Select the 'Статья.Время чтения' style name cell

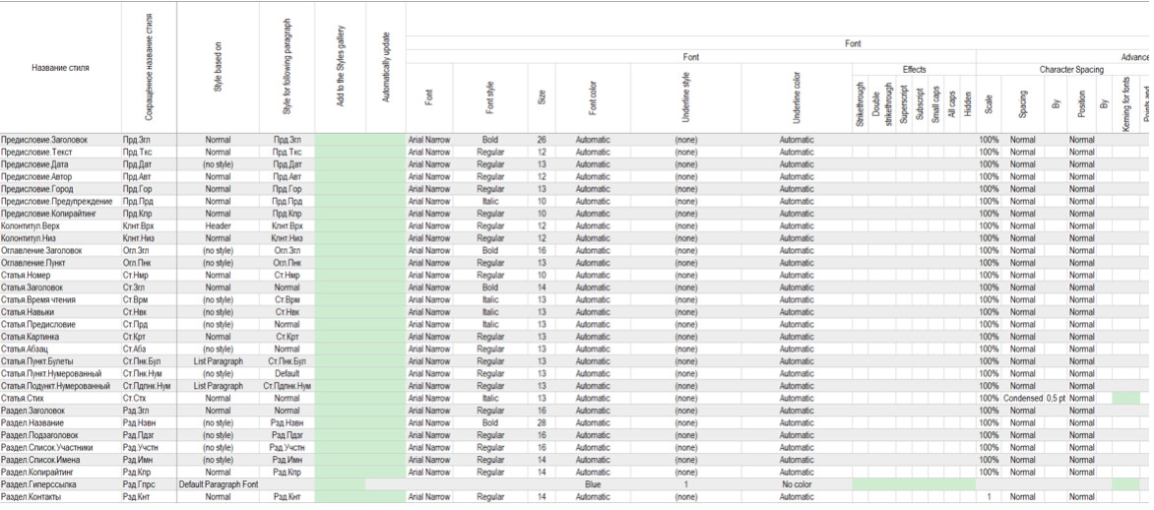60,299
